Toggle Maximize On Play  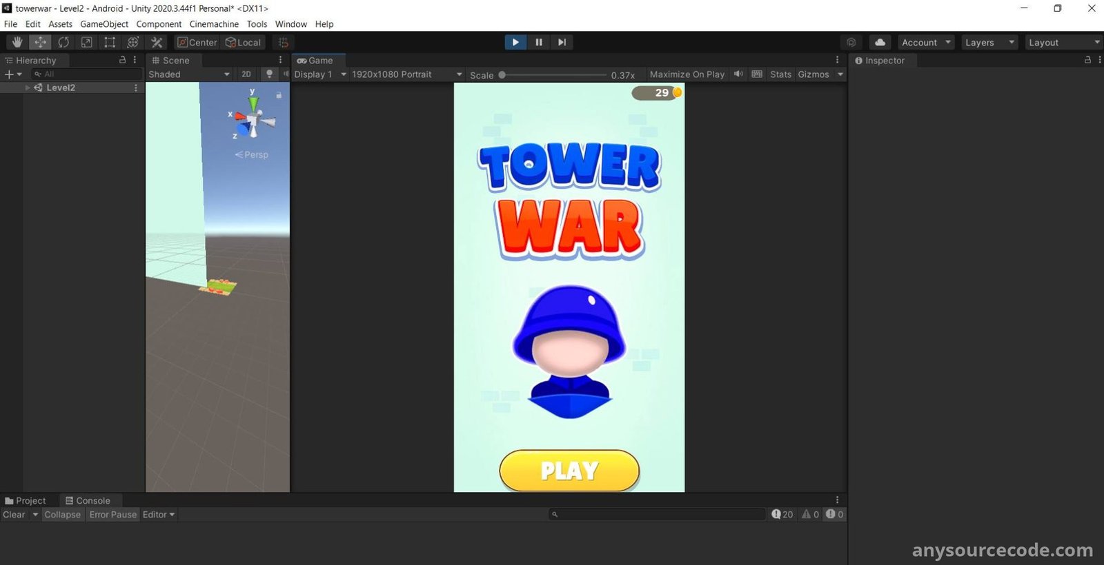(687, 74)
